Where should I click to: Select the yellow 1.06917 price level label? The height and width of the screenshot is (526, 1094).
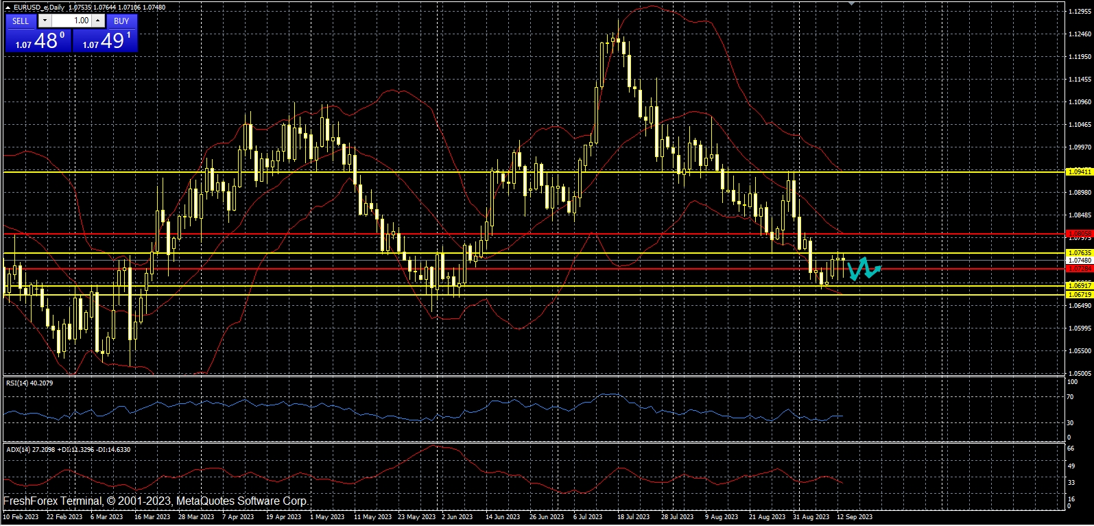[x=1079, y=285]
